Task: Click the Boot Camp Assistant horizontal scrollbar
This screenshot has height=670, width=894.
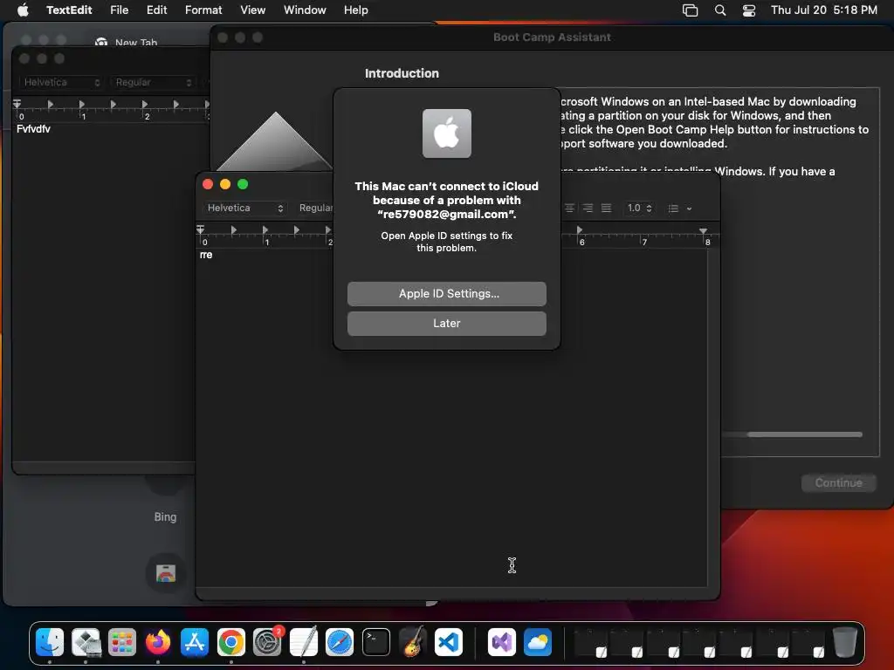Action: coord(804,434)
